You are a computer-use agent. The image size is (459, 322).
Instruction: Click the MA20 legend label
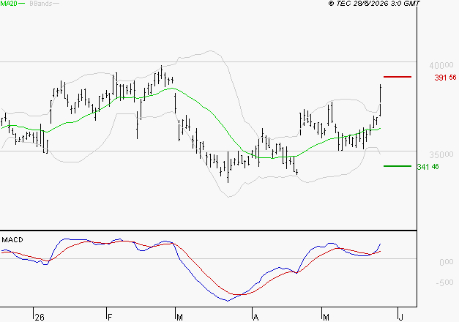(x=9, y=3)
